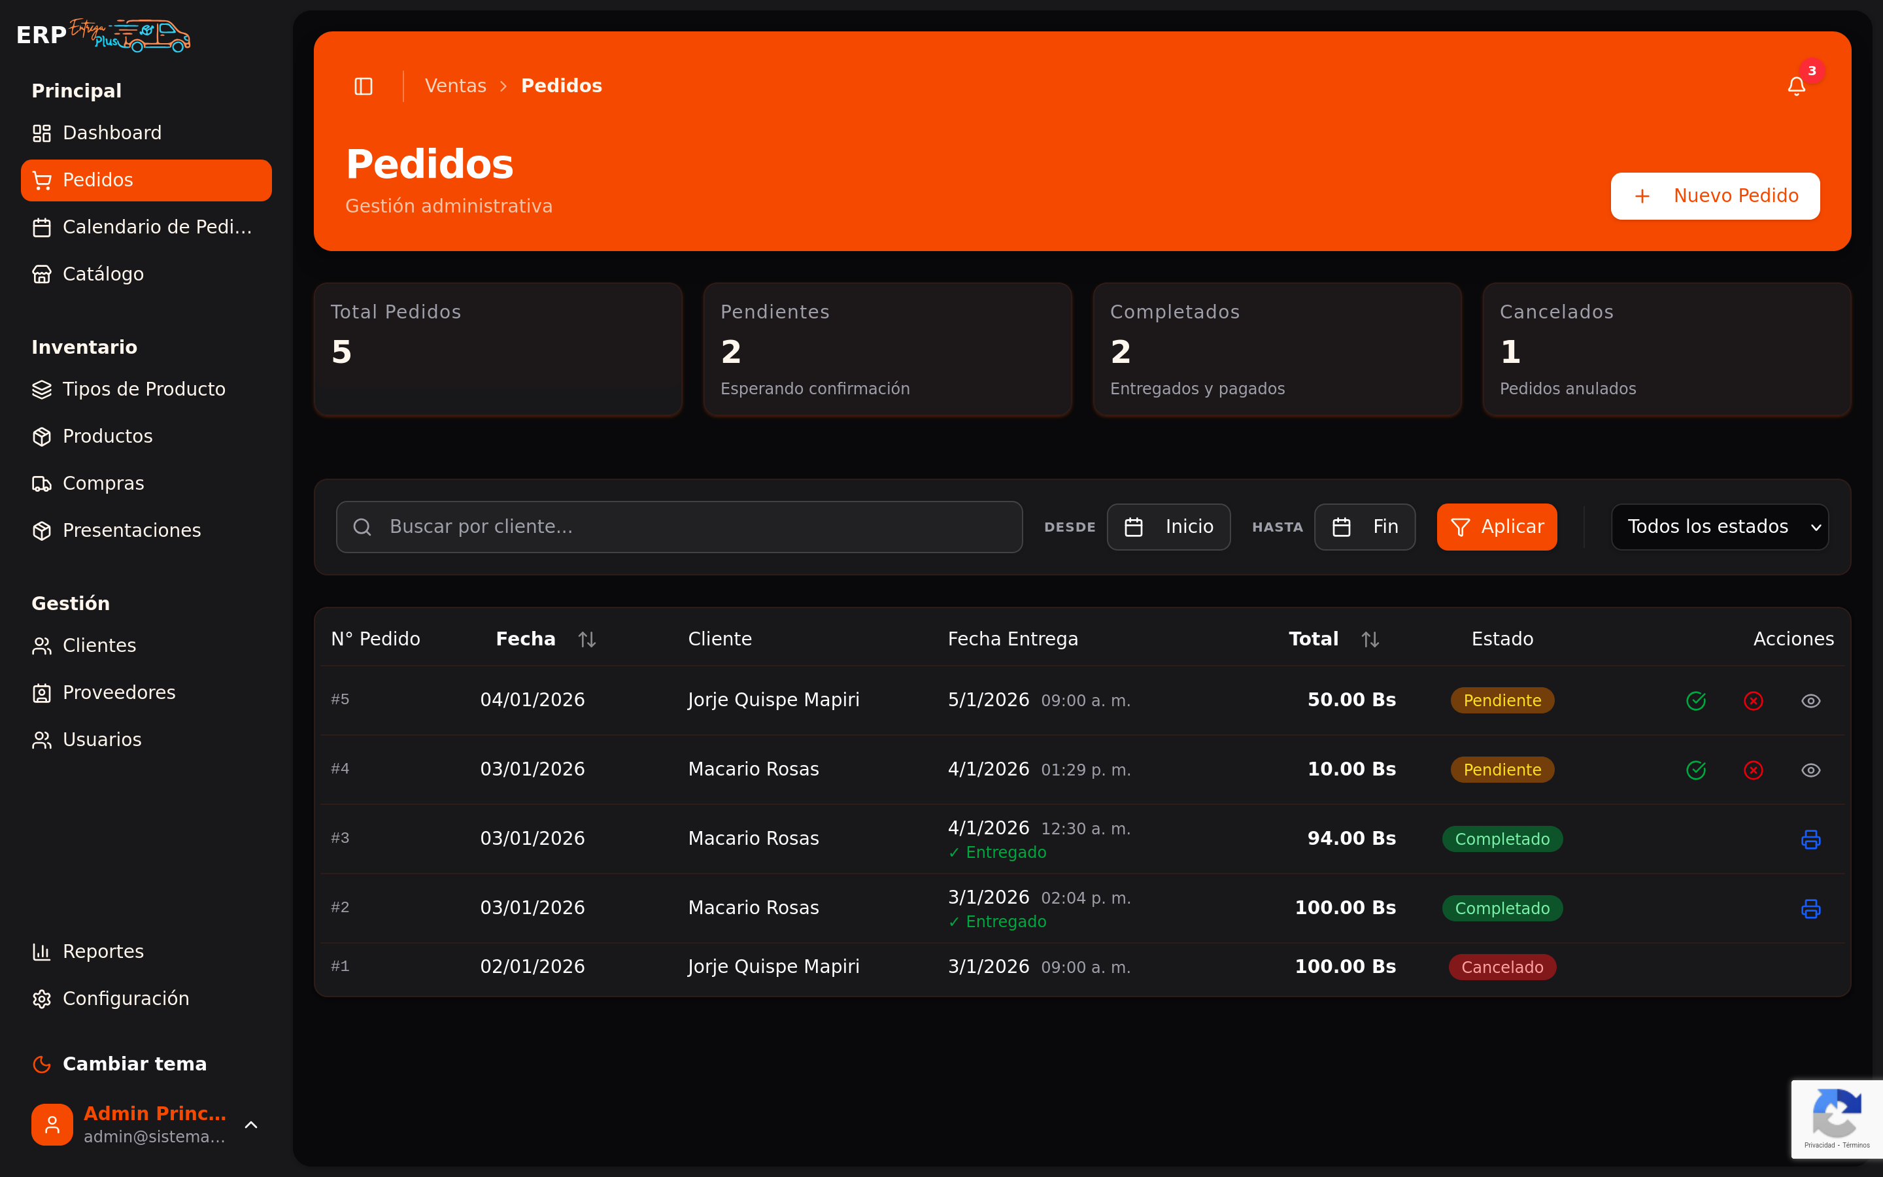Viewport: 1883px width, 1177px height.
Task: Print order #2 using printer icon
Action: point(1810,908)
